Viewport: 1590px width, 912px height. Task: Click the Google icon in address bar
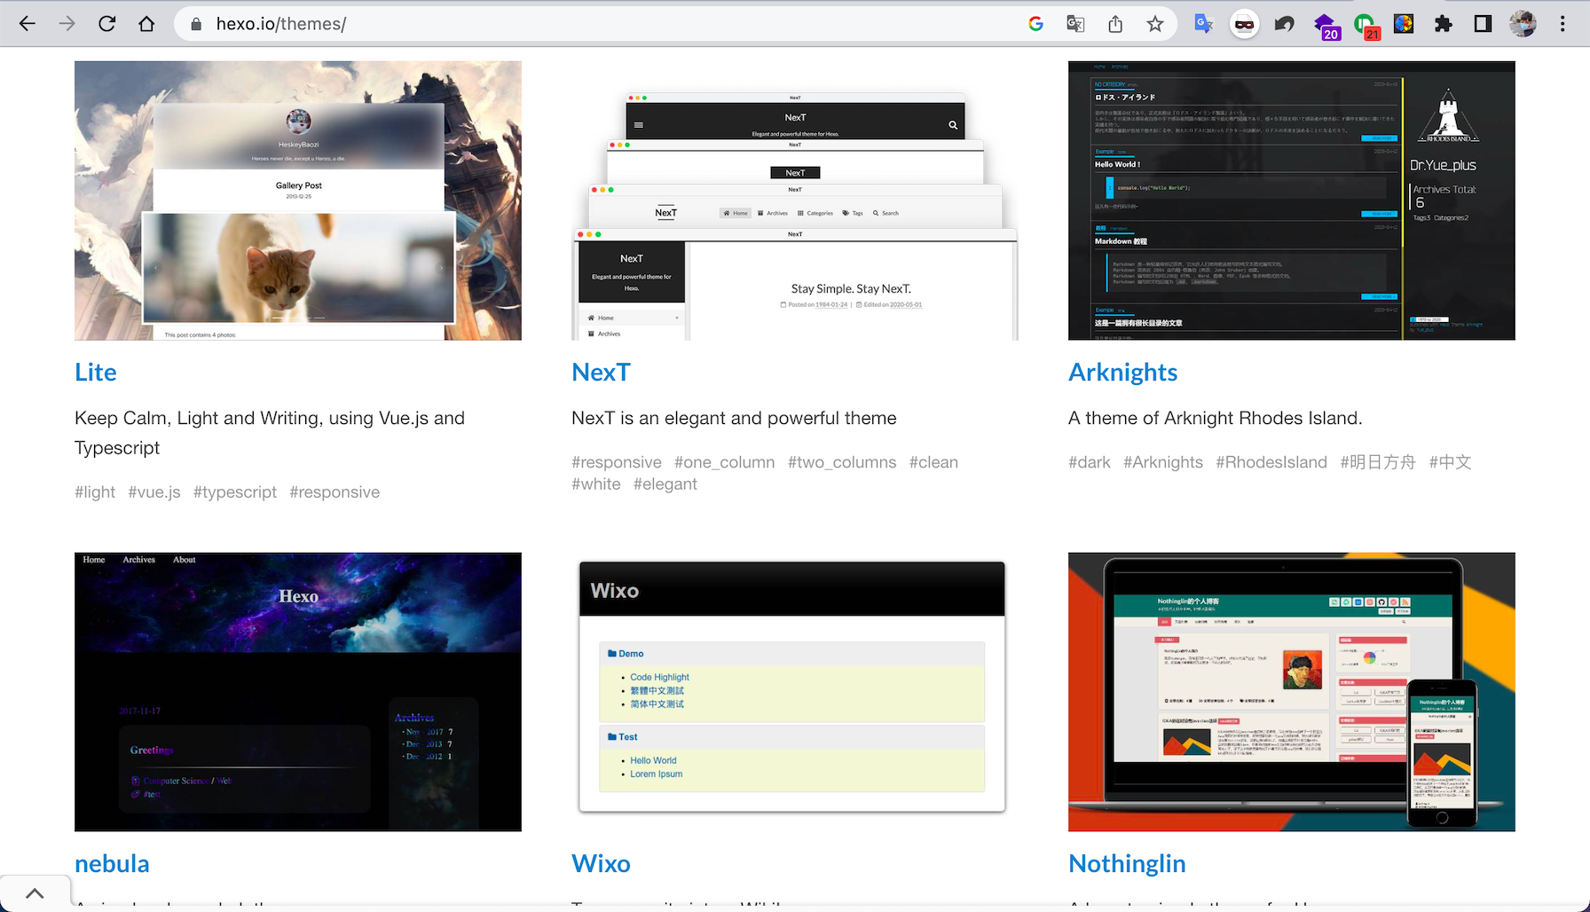1035,24
